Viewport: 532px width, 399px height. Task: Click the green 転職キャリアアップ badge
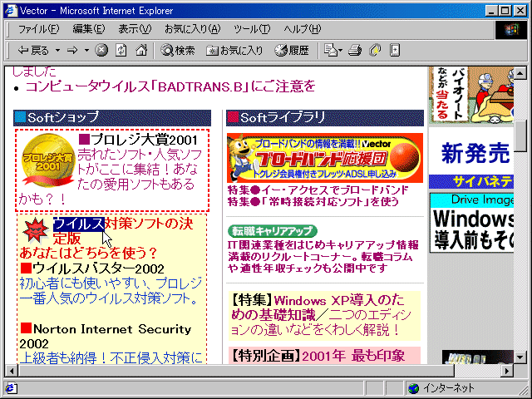pyautogui.click(x=272, y=231)
